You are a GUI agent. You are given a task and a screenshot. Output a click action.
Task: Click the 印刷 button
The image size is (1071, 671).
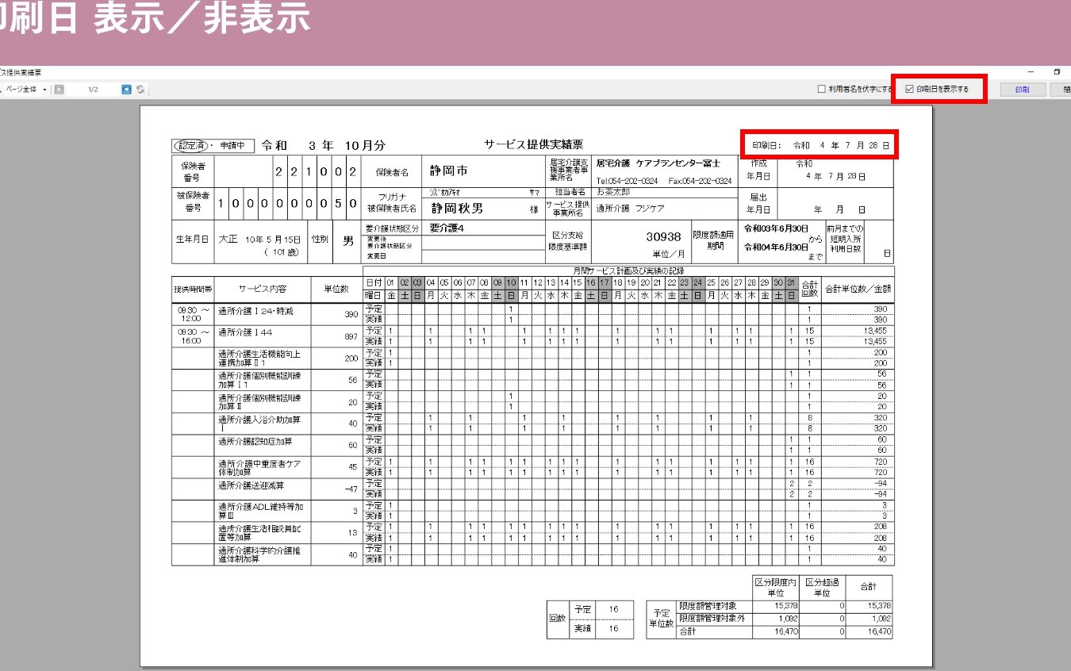[x=1022, y=90]
